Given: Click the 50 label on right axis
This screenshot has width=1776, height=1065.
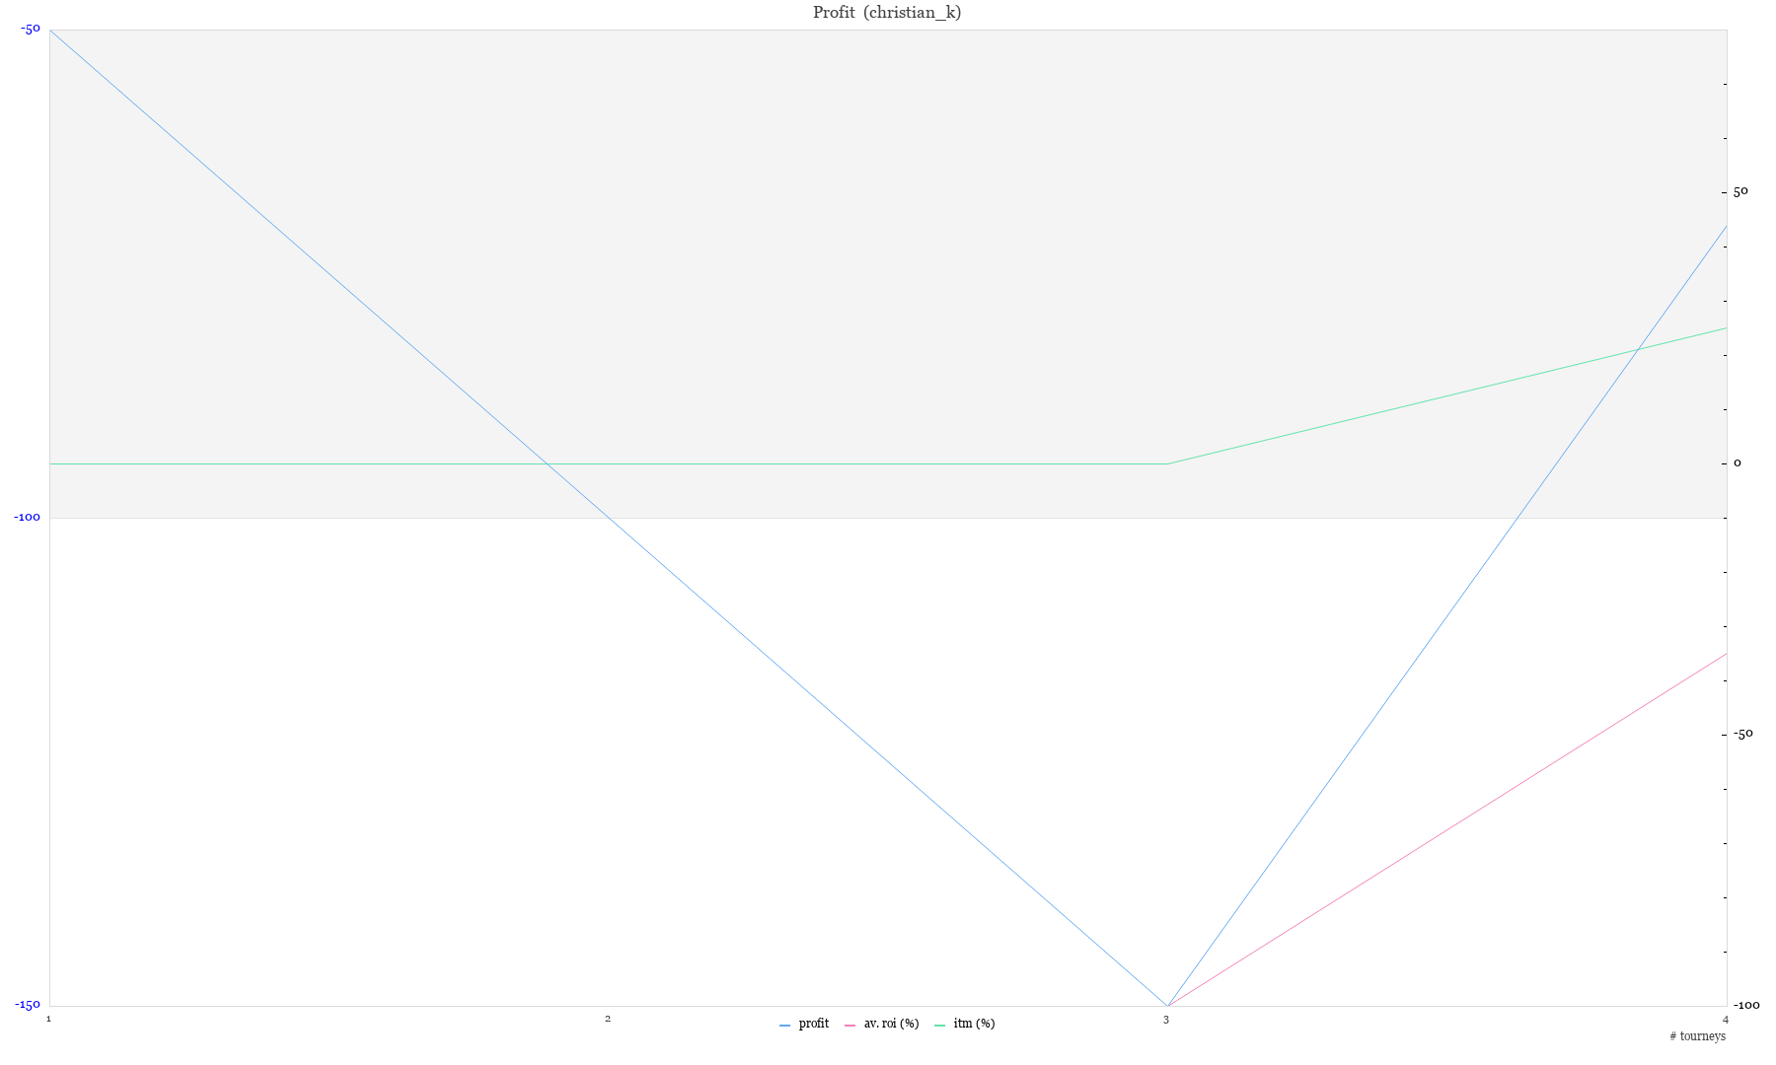Looking at the screenshot, I should click(x=1740, y=191).
